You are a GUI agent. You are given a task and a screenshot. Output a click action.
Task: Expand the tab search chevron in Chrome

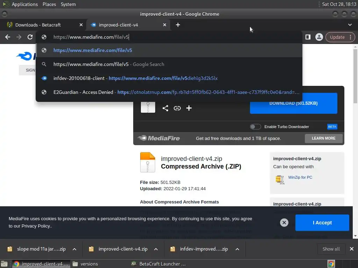350,25
